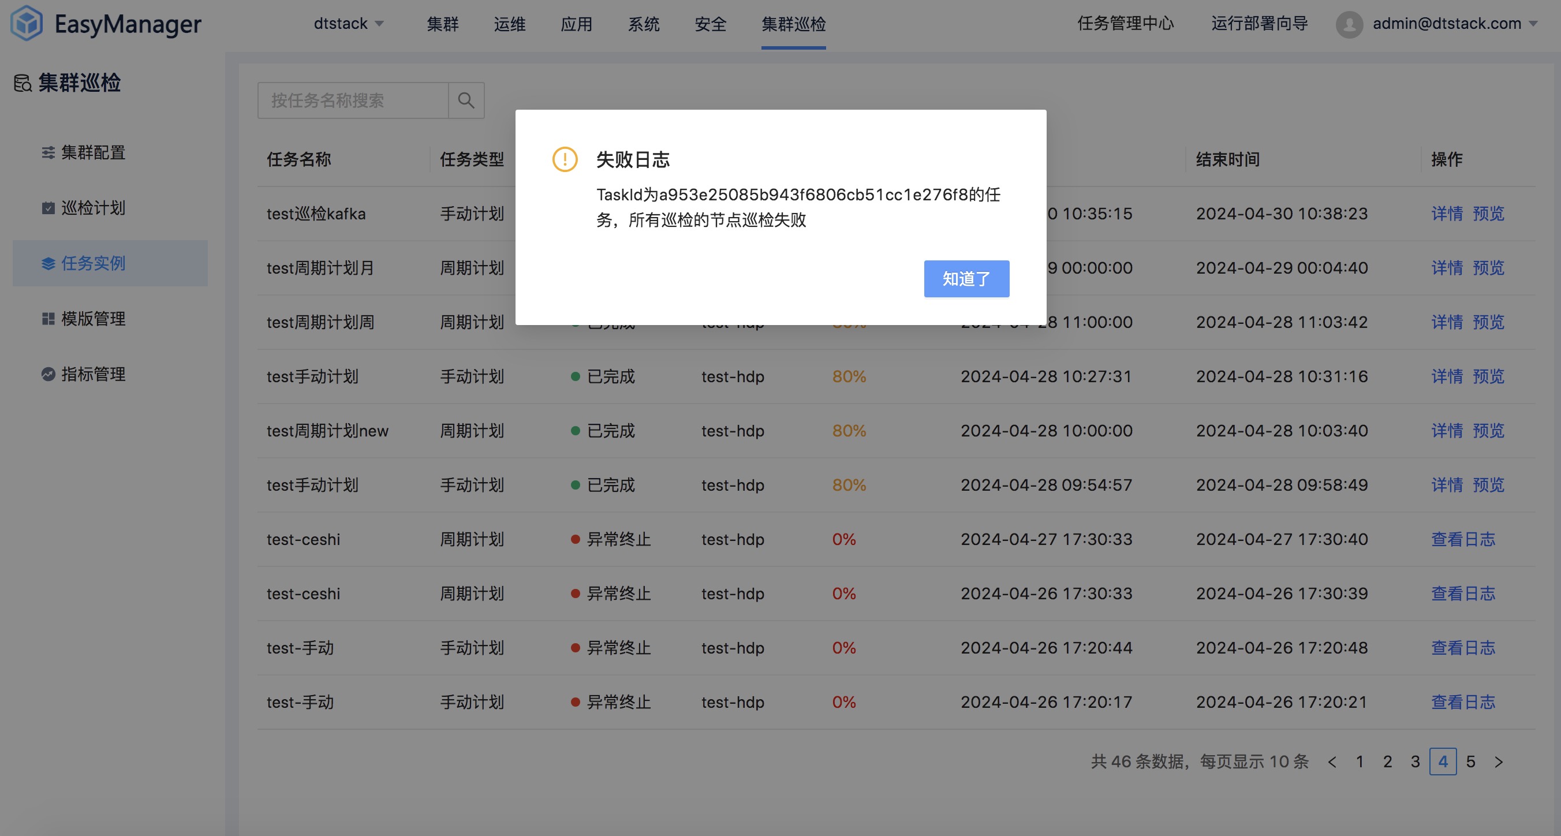
Task: Click the 任务实例 layers icon
Action: 48,263
